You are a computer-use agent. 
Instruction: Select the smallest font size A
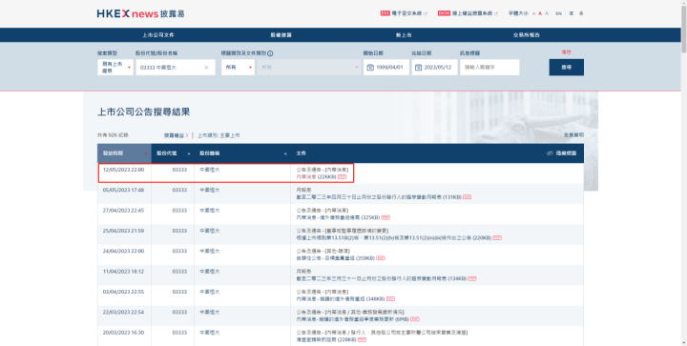533,13
